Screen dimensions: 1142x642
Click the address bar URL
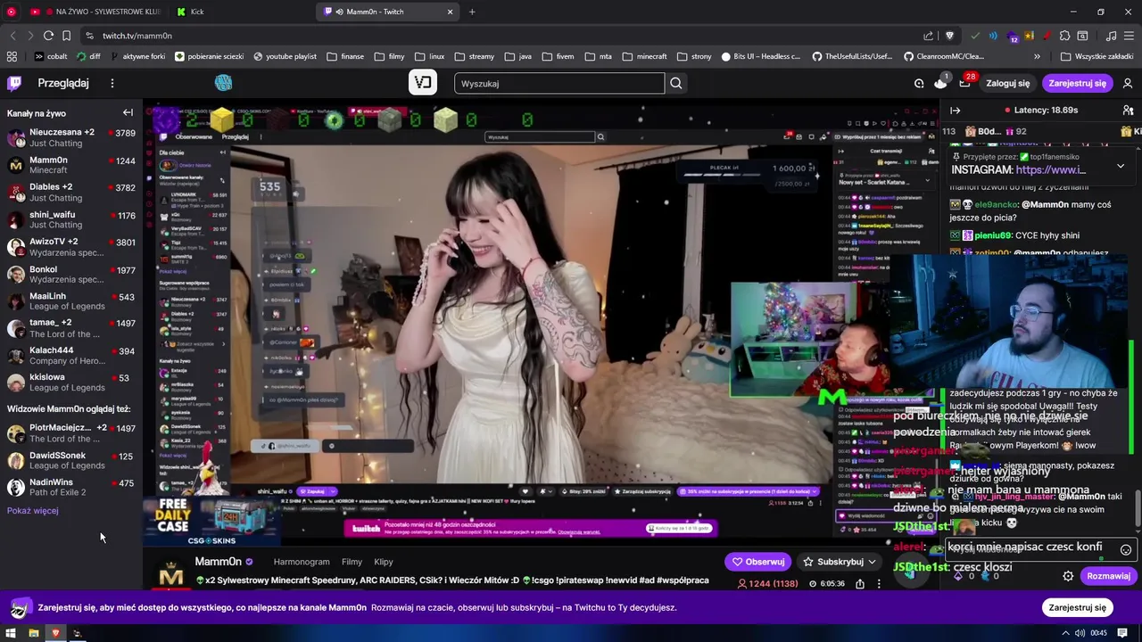pos(137,36)
